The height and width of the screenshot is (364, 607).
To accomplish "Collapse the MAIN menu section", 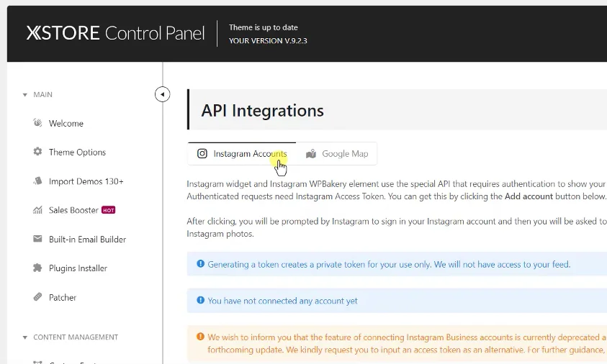I will point(25,95).
